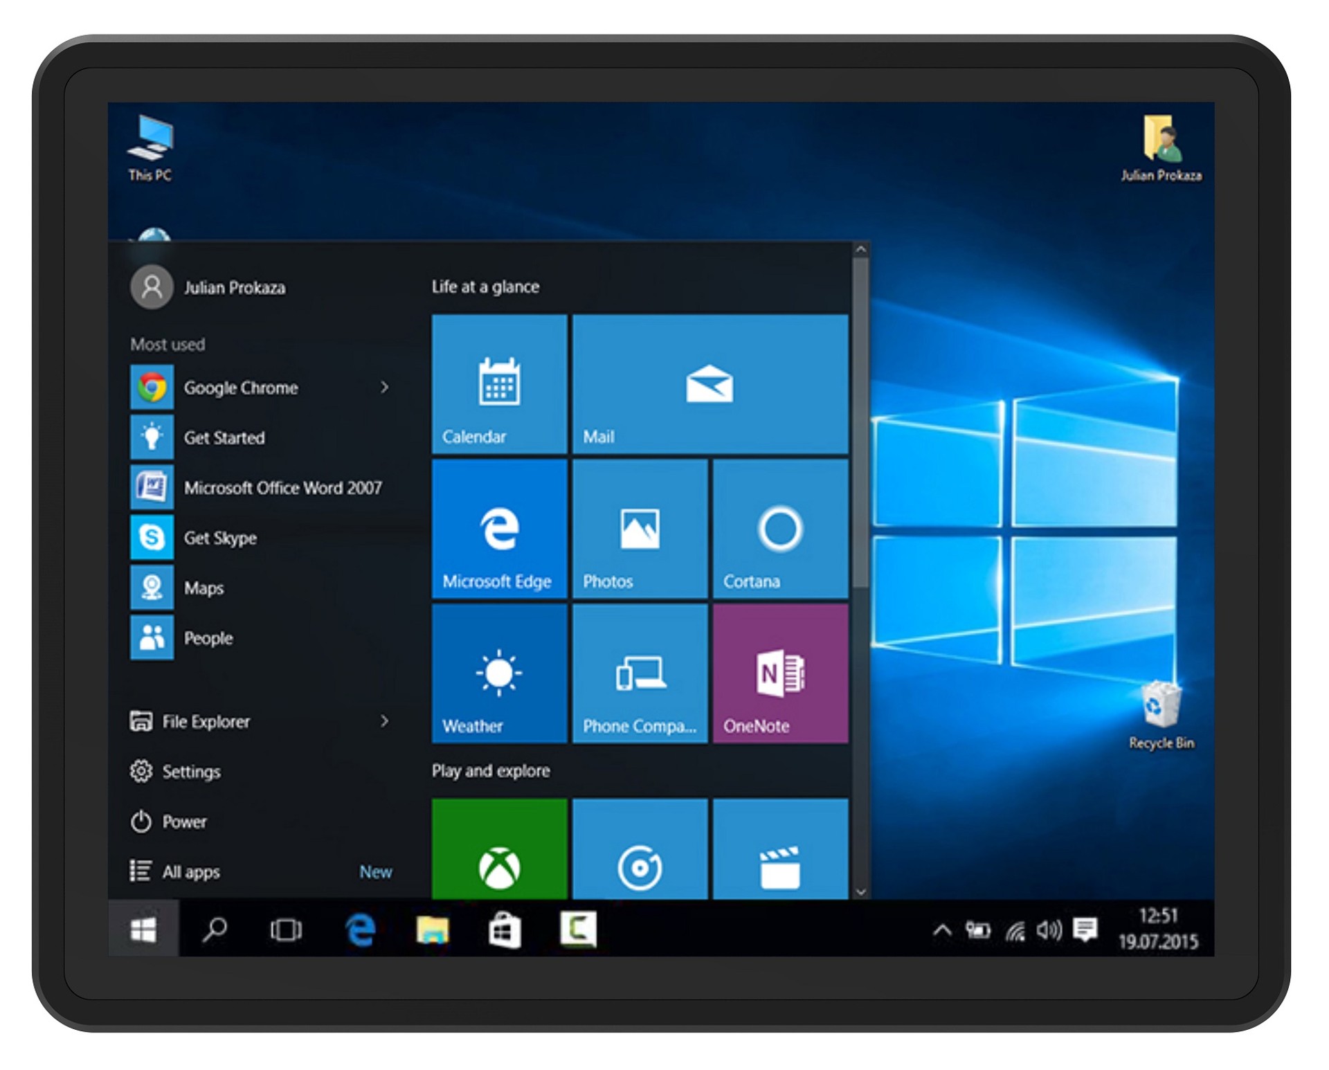The width and height of the screenshot is (1329, 1070).
Task: Open the Photos tile
Action: [x=640, y=529]
